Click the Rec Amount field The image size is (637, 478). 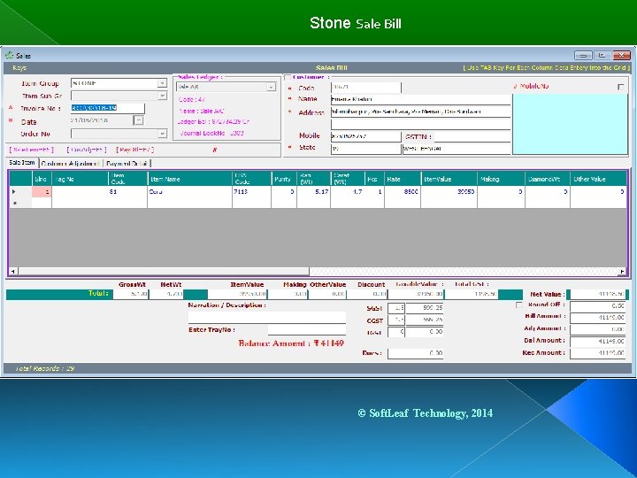(598, 353)
